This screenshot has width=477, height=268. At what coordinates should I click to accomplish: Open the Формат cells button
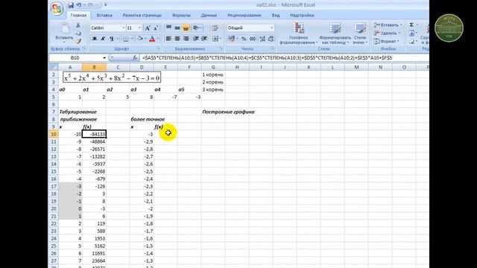(x=386, y=42)
